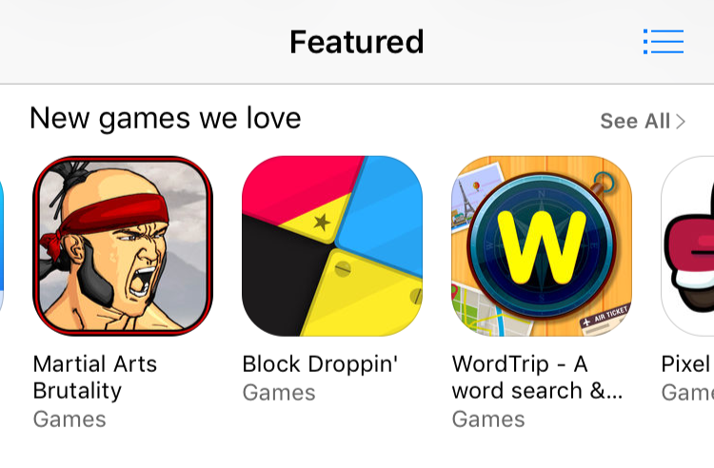
Task: Choose Games category under WordTrip
Action: click(488, 419)
